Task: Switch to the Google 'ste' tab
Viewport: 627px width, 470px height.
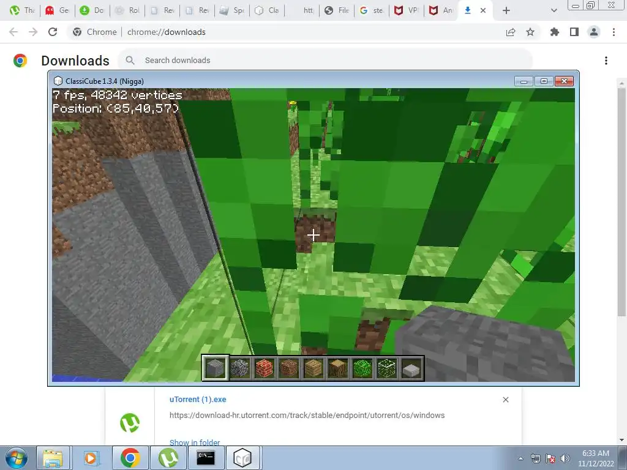Action: click(x=372, y=10)
